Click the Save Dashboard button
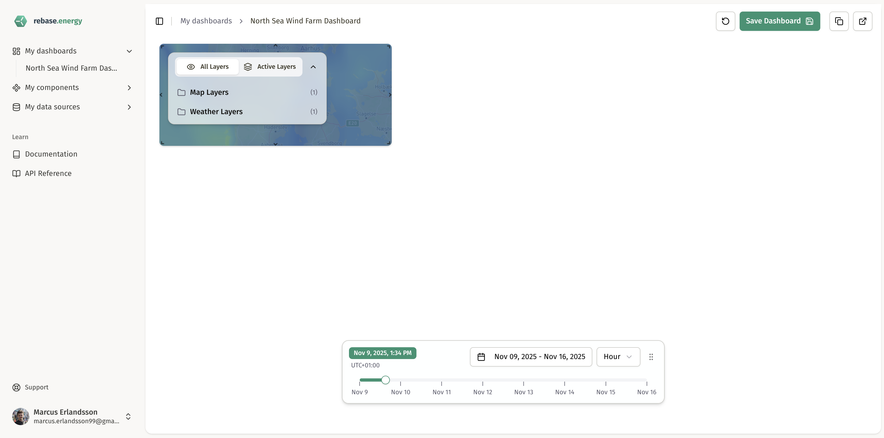The width and height of the screenshot is (884, 438). [x=779, y=21]
